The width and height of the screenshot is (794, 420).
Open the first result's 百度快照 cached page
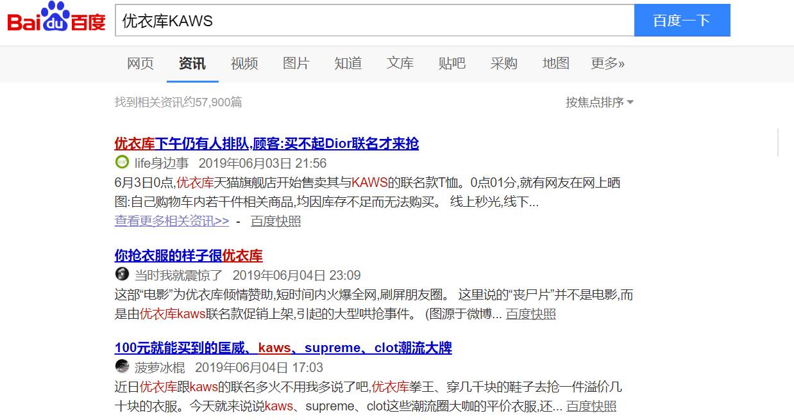(275, 220)
